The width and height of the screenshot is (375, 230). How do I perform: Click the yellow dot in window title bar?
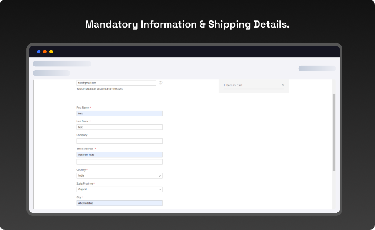tap(51, 52)
